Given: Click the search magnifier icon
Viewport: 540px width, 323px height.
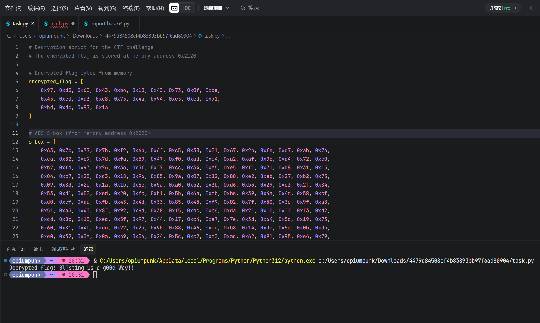Looking at the screenshot, I should 243,8.
